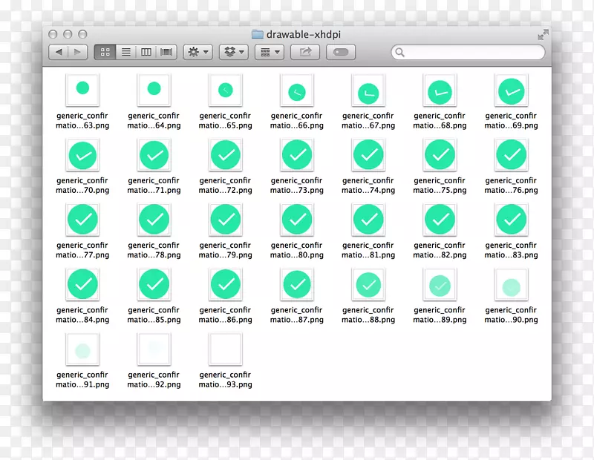Go forward with the right arrow button
This screenshot has height=460, width=594.
[x=78, y=52]
